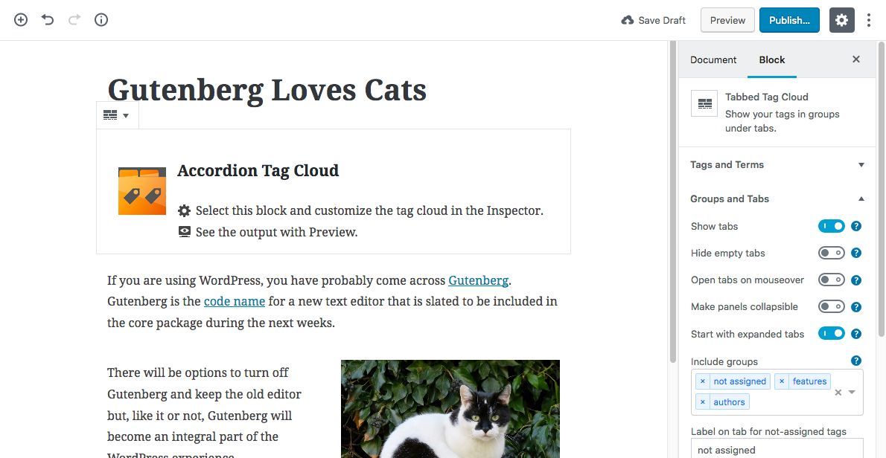886x458 pixels.
Task: Click the block type switcher icon
Action: point(116,115)
